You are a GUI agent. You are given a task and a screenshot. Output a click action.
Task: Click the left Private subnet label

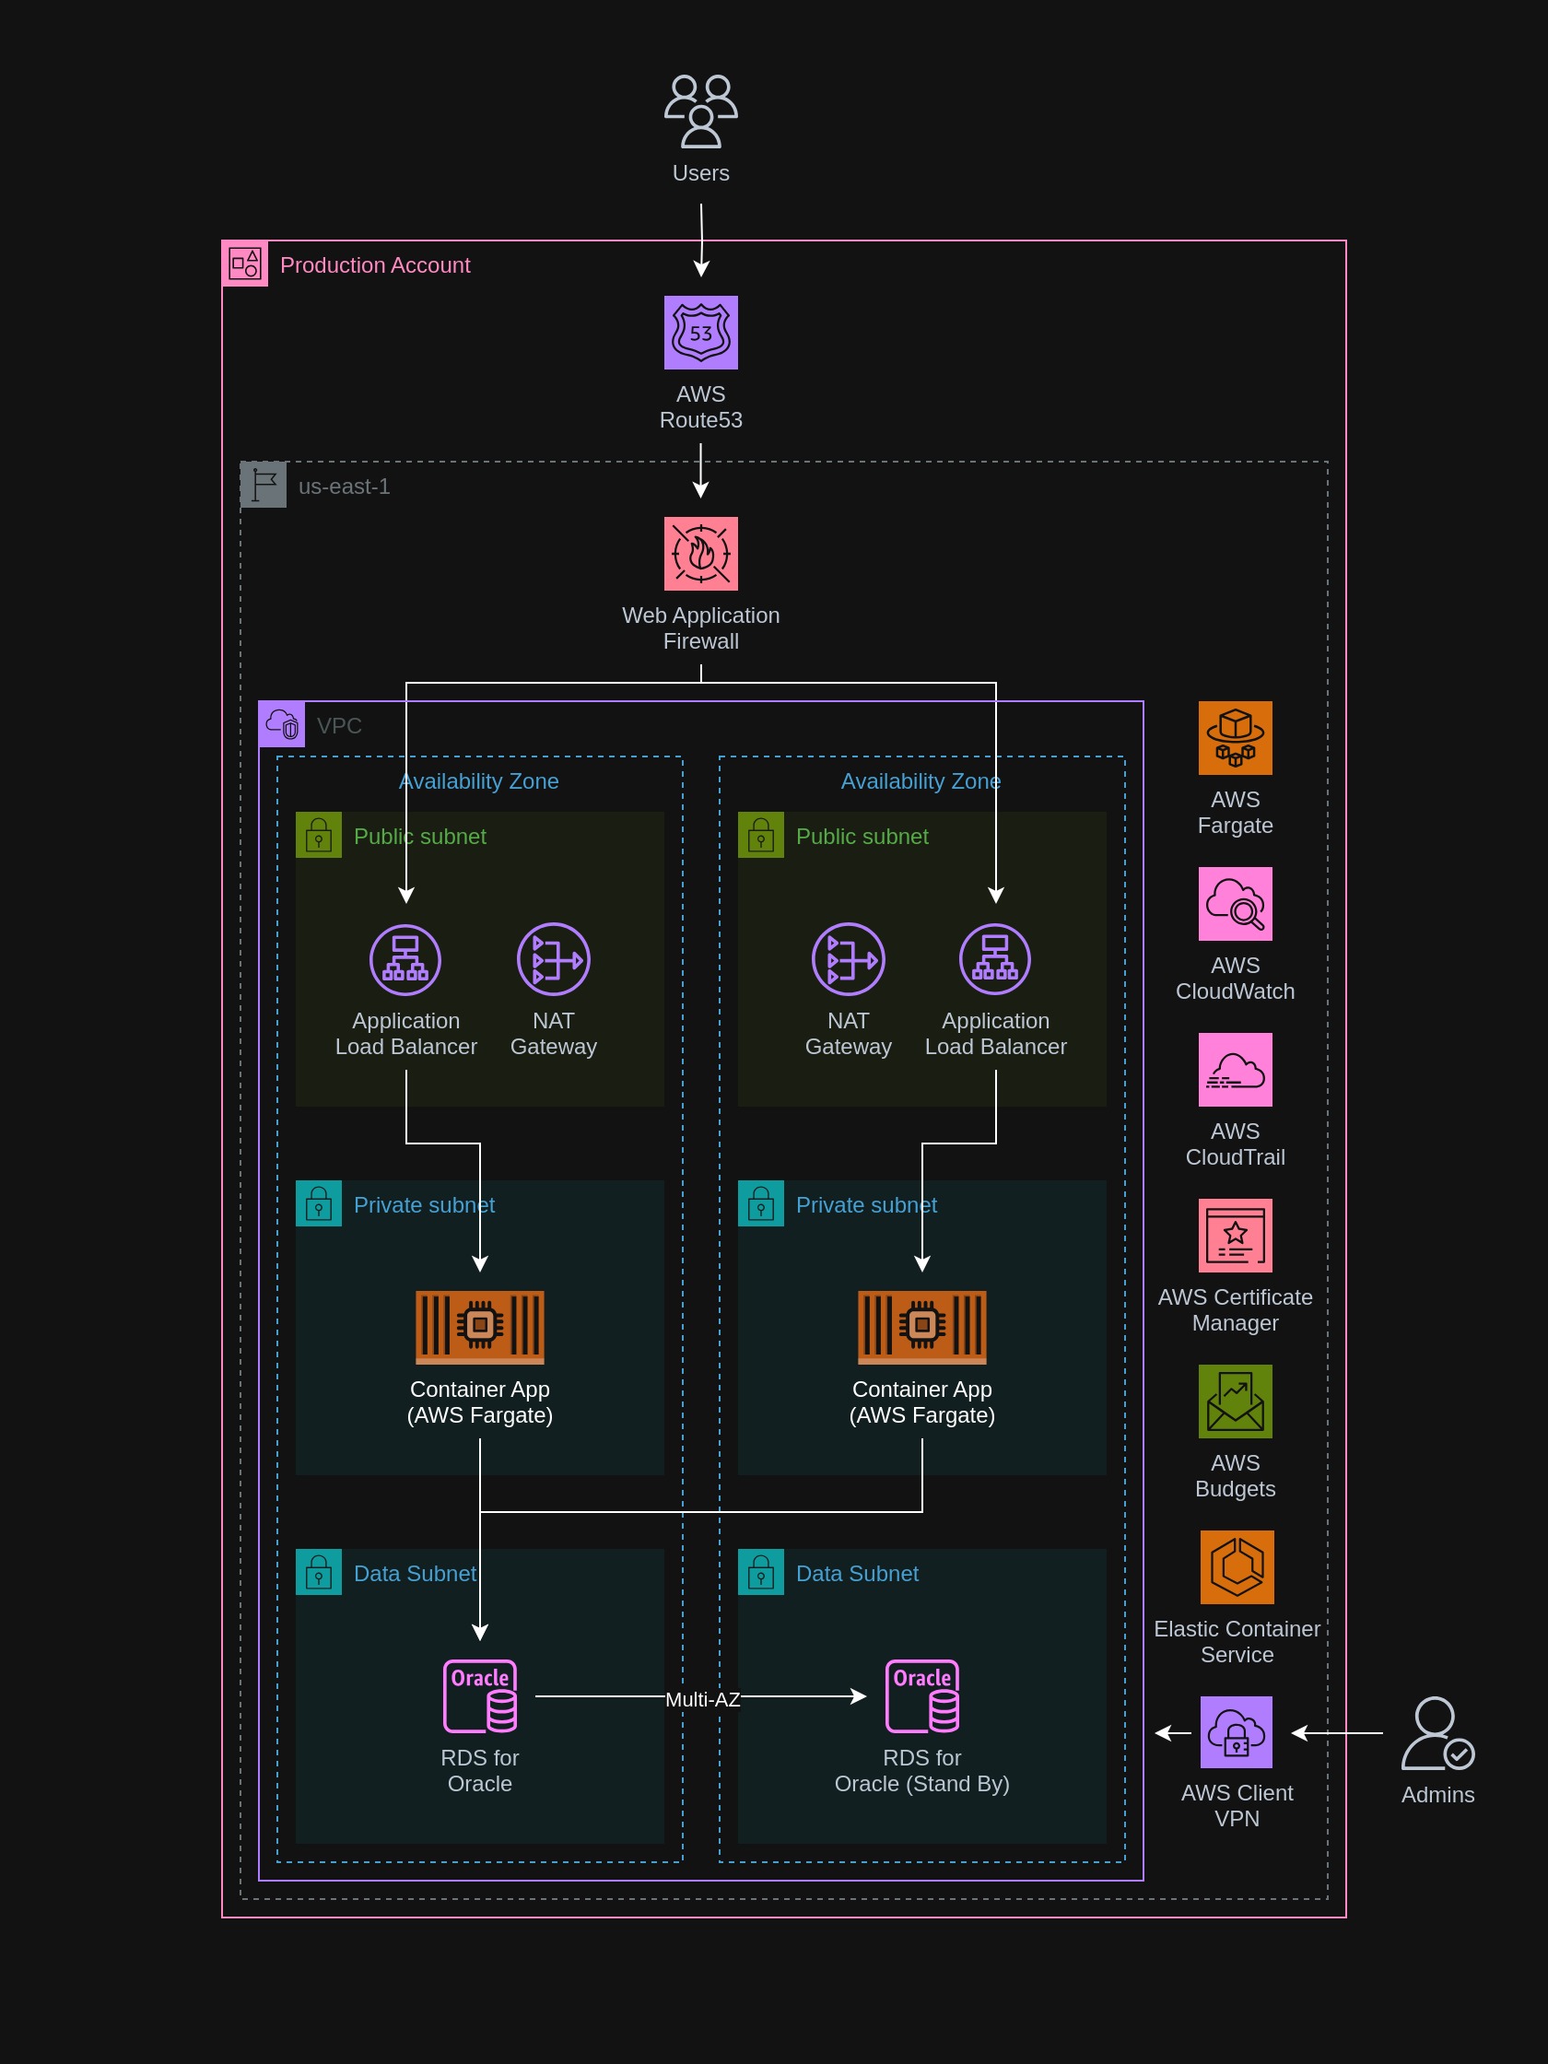point(425,1204)
